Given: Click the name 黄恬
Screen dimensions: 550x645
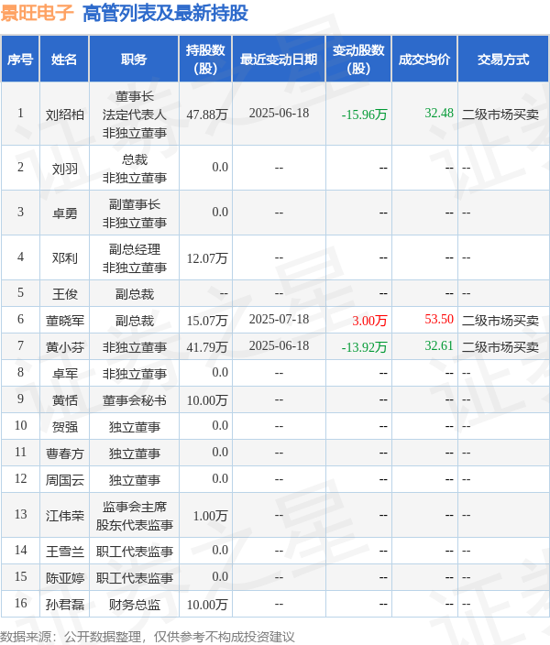Looking at the screenshot, I should (65, 399).
